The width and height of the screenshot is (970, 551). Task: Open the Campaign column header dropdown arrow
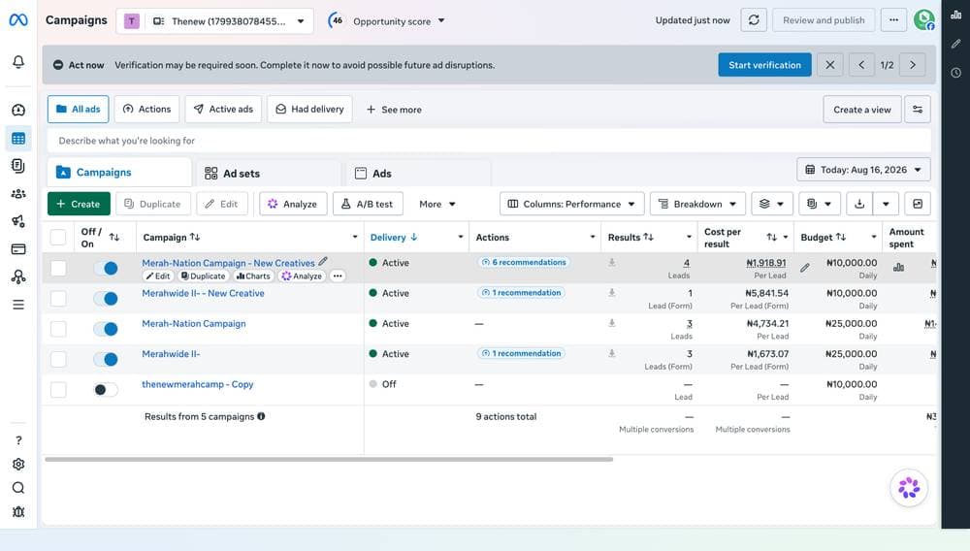(354, 237)
